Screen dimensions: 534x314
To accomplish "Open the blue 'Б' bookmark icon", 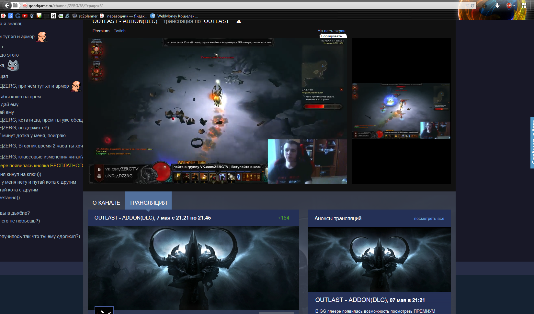I will pos(68,16).
